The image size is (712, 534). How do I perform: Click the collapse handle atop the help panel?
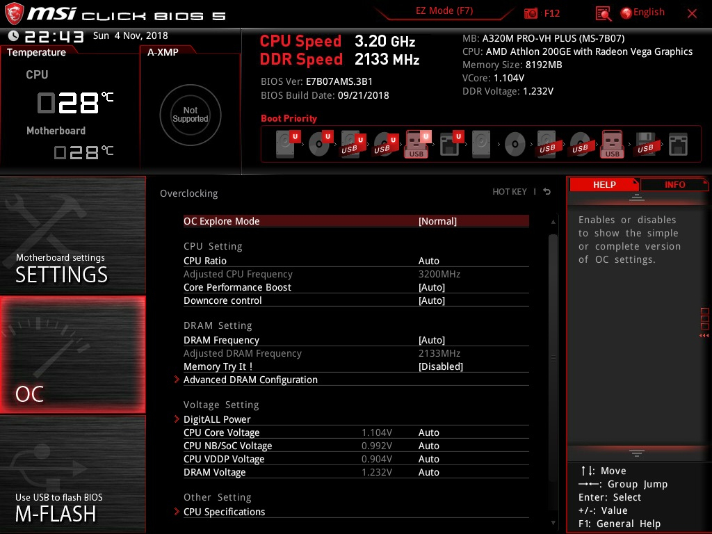click(x=637, y=197)
